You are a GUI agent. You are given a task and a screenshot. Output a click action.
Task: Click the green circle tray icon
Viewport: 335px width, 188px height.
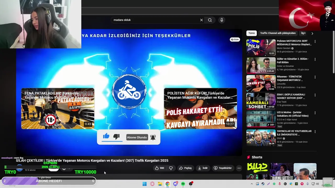(x=274, y=184)
